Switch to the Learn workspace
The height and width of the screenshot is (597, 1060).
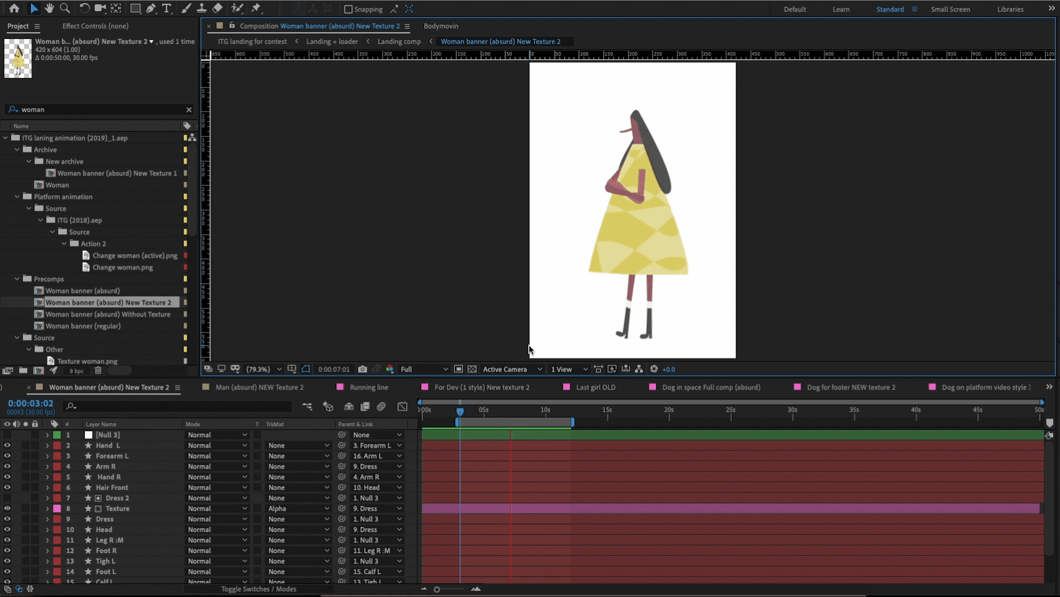pos(841,9)
